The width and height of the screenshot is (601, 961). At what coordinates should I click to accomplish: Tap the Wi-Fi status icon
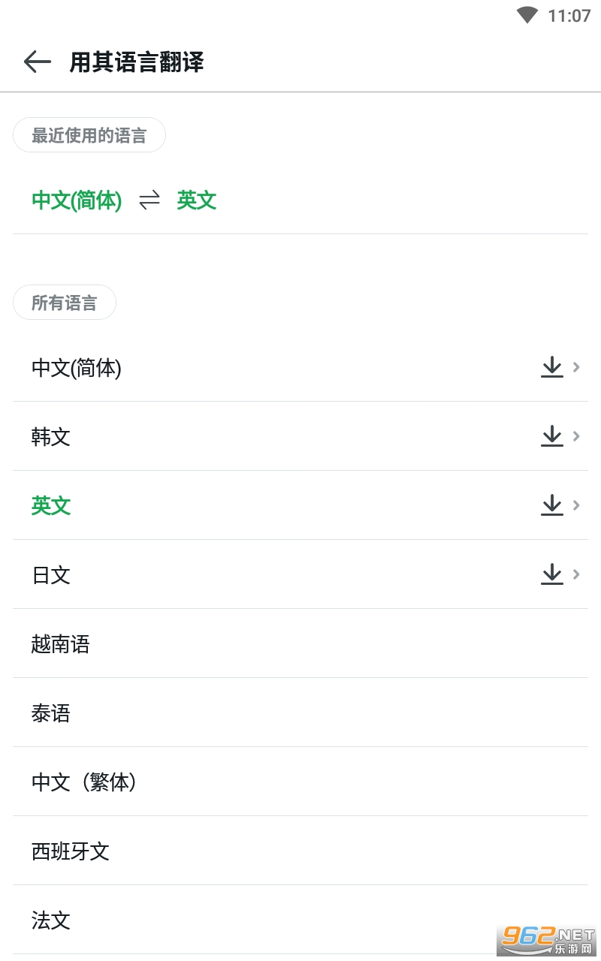(527, 15)
